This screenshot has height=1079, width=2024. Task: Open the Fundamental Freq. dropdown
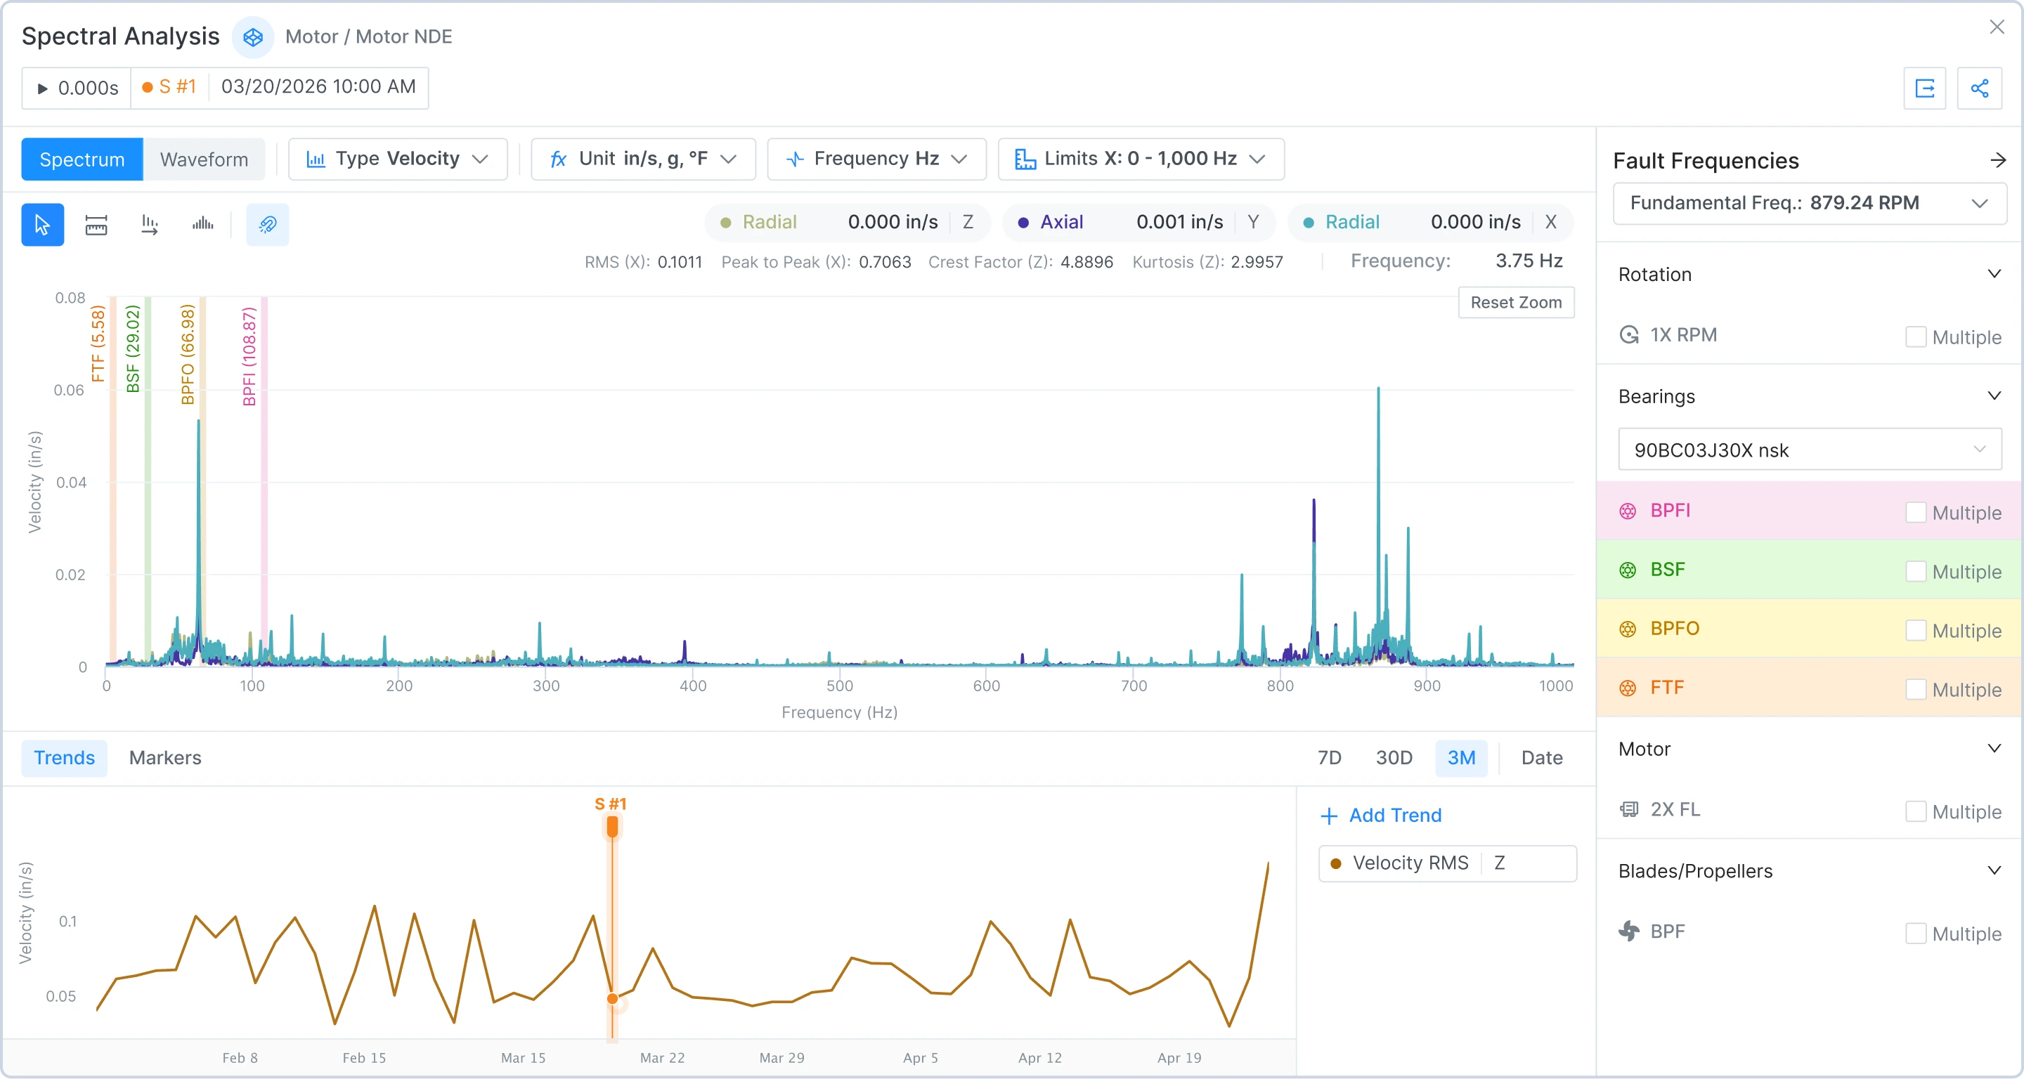pyautogui.click(x=1809, y=202)
